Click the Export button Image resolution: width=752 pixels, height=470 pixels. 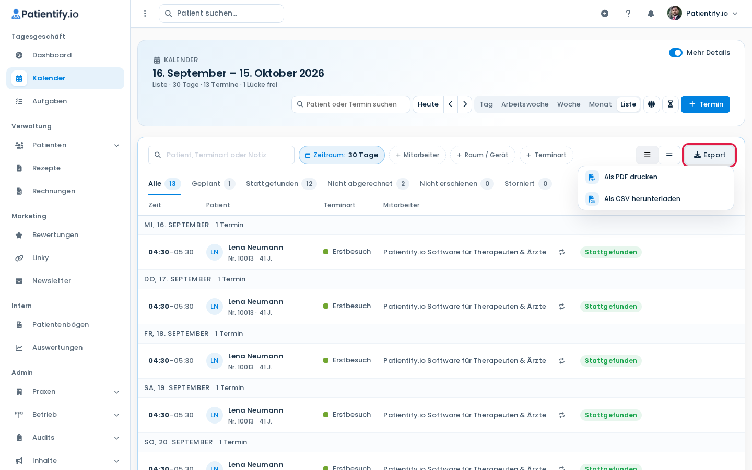pos(709,155)
